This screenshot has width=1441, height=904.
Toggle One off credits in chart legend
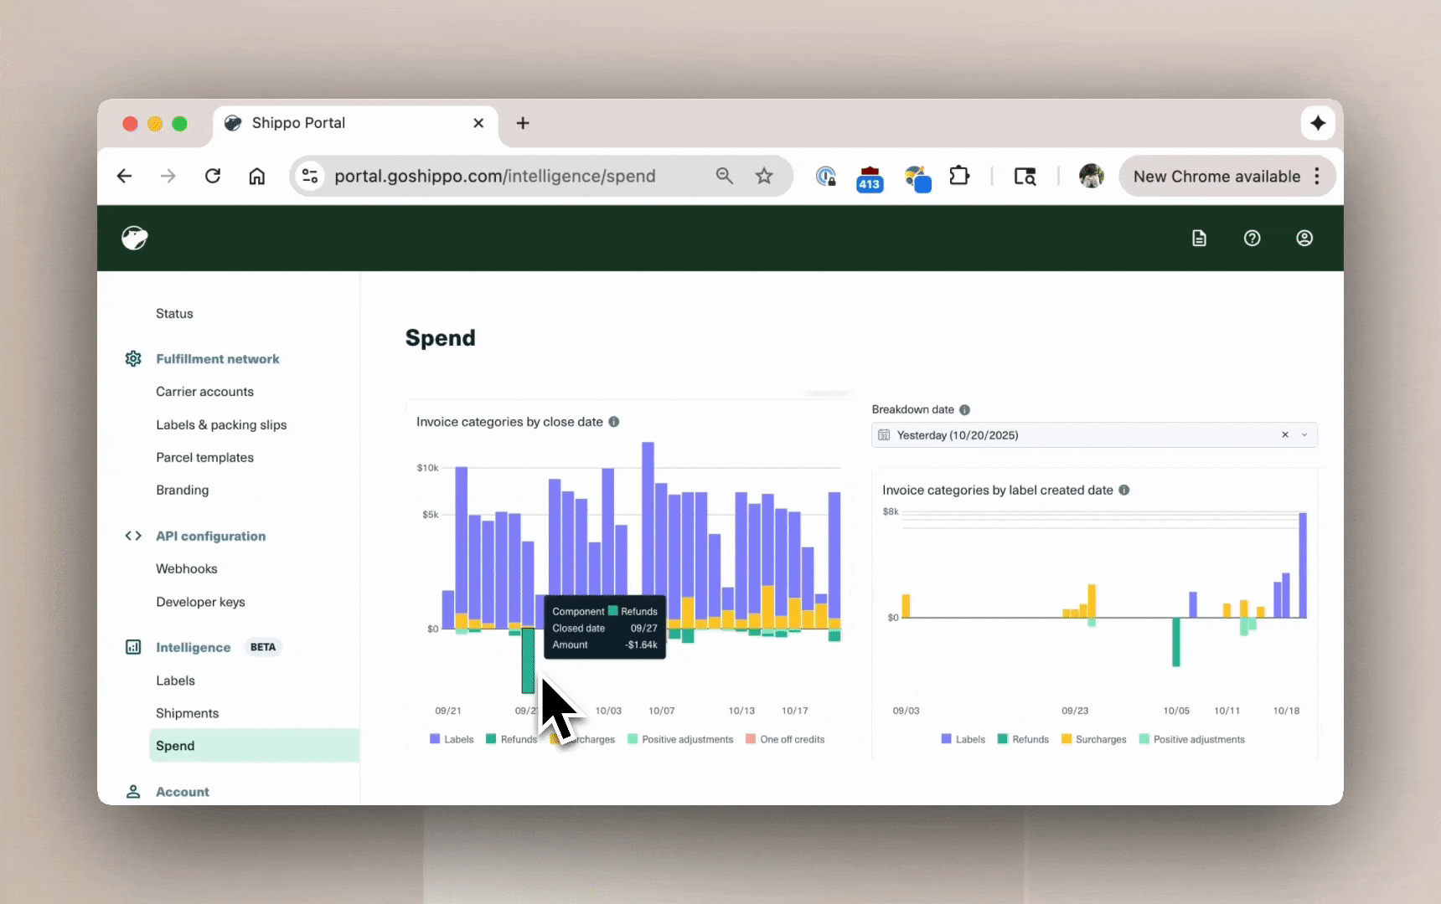785,739
